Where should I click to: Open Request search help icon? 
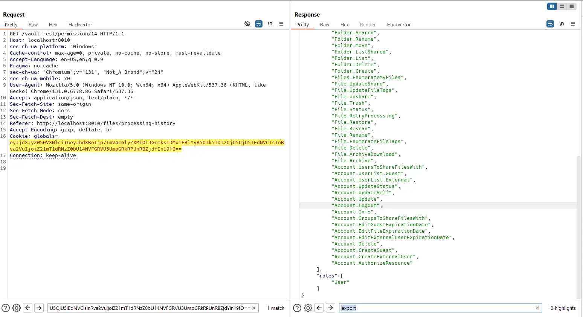pyautogui.click(x=5, y=308)
